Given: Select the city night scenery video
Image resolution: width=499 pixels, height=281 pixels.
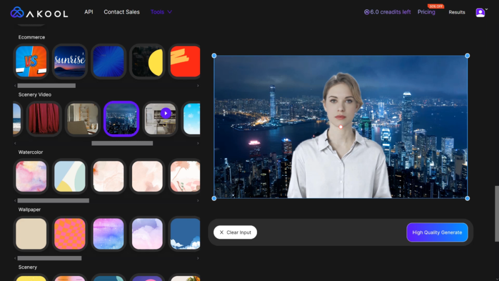Looking at the screenshot, I should [x=122, y=119].
